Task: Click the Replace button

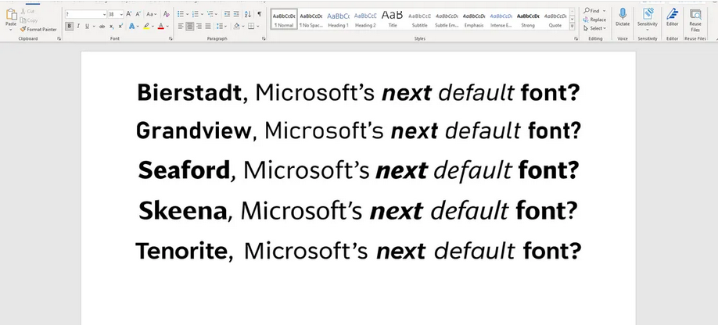Action: pyautogui.click(x=594, y=20)
